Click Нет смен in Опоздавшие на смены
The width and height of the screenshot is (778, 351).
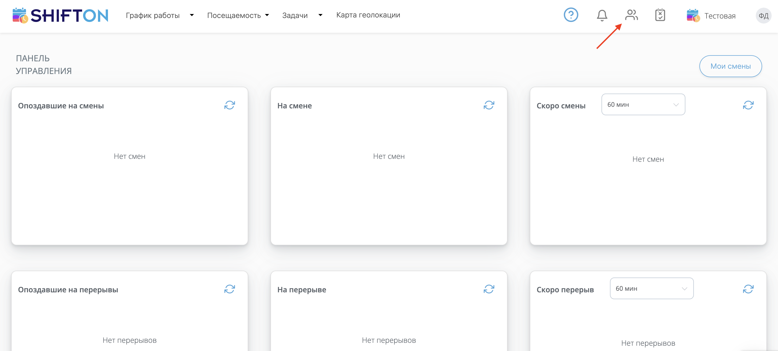click(x=130, y=156)
